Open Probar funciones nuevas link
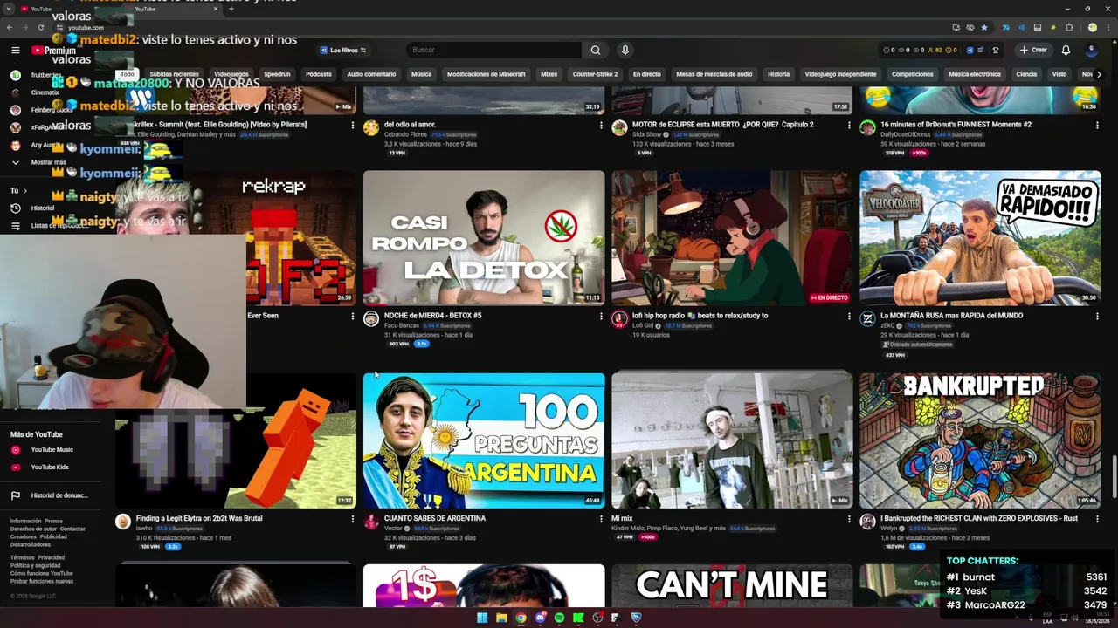The height and width of the screenshot is (628, 1118). tap(41, 582)
